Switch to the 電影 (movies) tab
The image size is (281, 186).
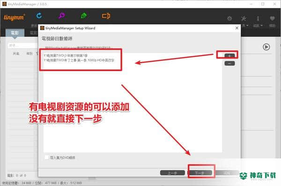pos(15,33)
